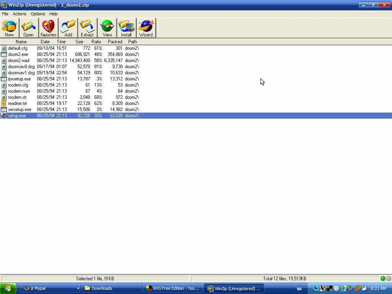Select the modem.num file icon
This screenshot has height=294, width=392.
(x=4, y=91)
